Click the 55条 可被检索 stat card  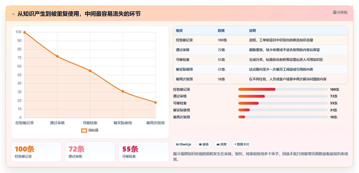(x=144, y=152)
